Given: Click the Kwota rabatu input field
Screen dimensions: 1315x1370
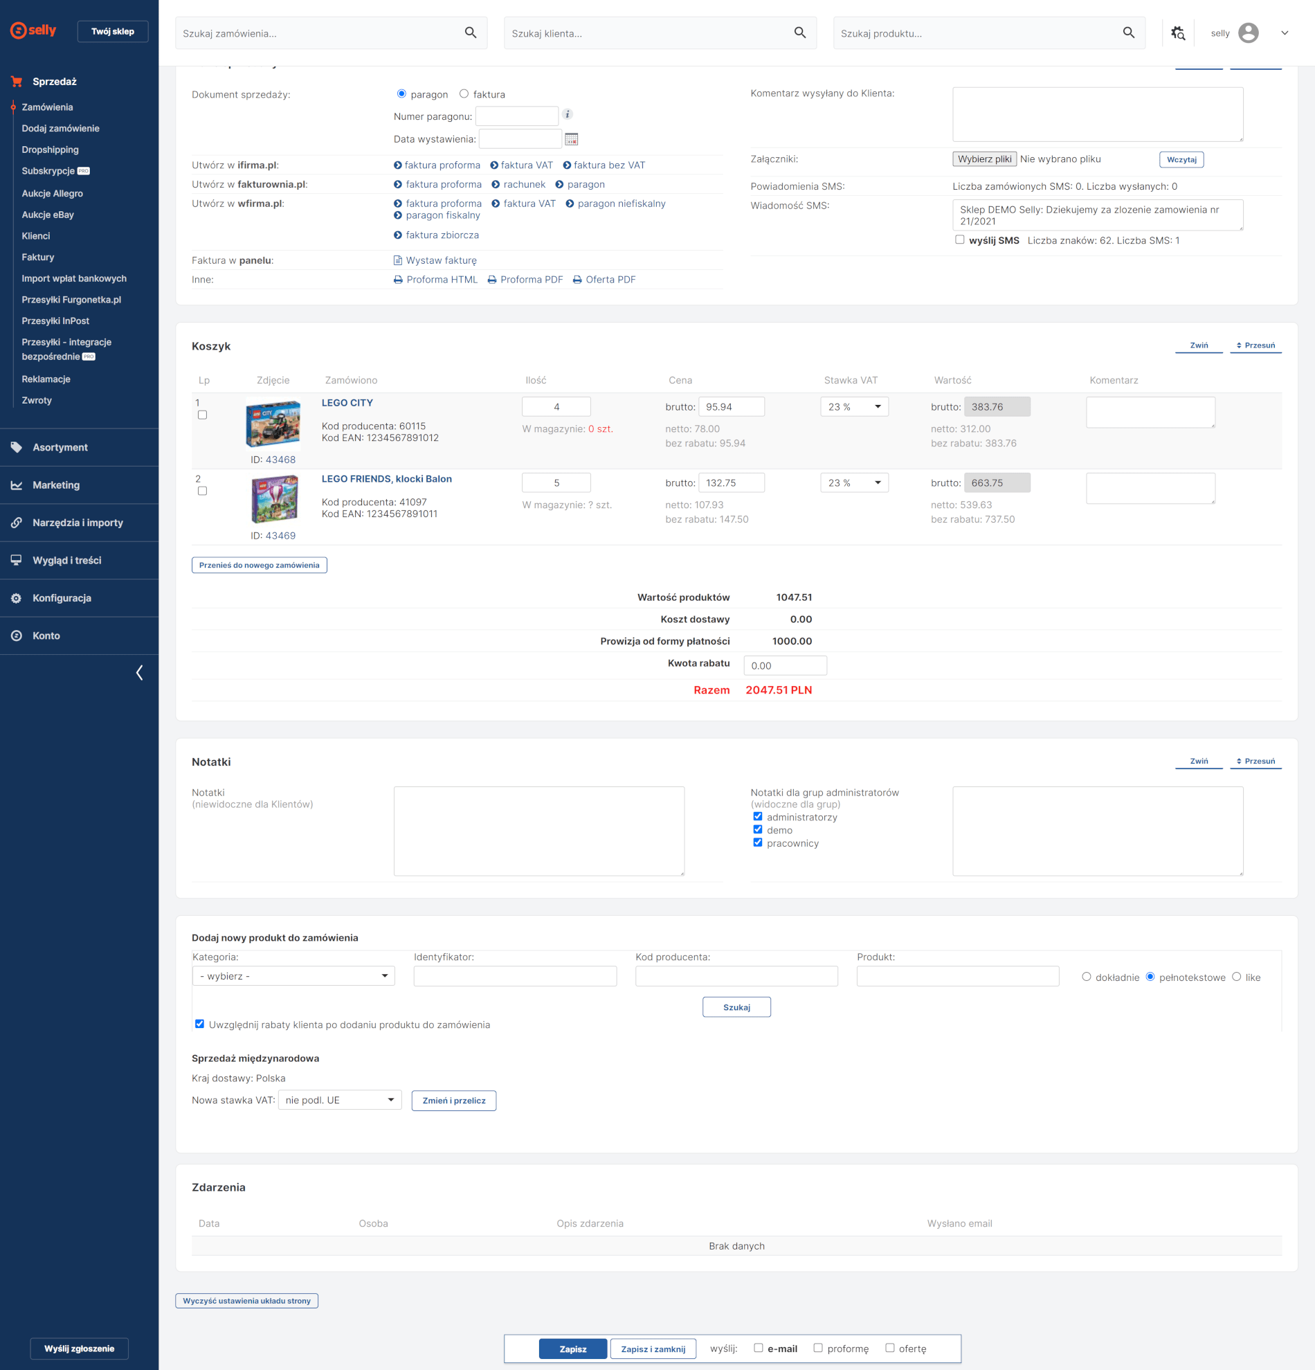Looking at the screenshot, I should coord(786,665).
